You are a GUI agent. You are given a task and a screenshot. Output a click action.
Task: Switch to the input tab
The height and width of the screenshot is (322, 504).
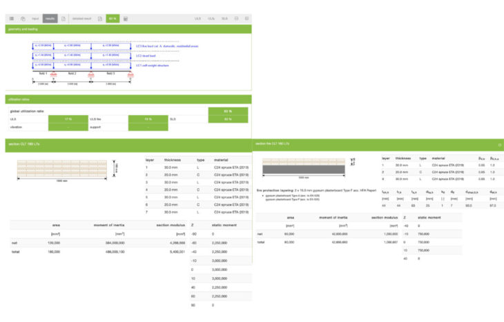click(35, 18)
